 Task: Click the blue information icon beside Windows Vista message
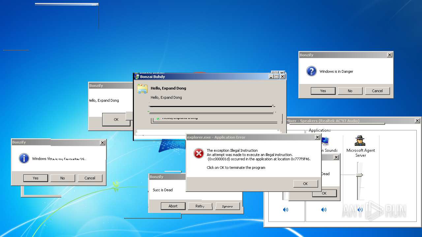coord(24,158)
